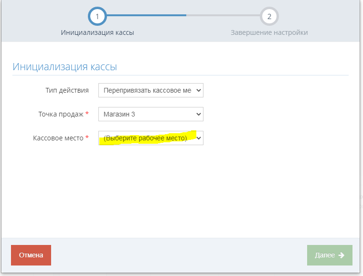Click the blue filled segment of progress line
This screenshot has height=276, width=363.
click(146, 15)
